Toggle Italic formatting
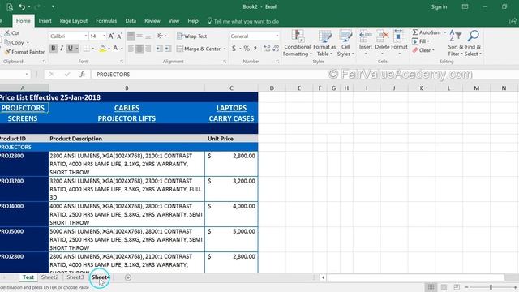This screenshot has width=519, height=292. (62, 49)
